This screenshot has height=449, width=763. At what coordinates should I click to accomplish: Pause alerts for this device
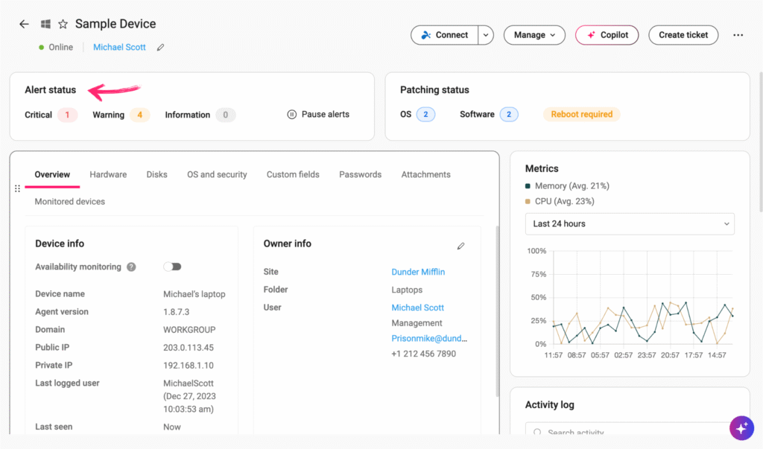(x=318, y=115)
